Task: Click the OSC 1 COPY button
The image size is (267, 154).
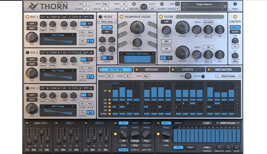Action: tap(32, 24)
